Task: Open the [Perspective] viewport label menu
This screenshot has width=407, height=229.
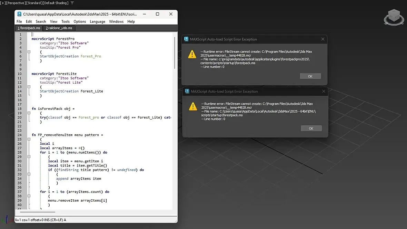Action: 15,3
